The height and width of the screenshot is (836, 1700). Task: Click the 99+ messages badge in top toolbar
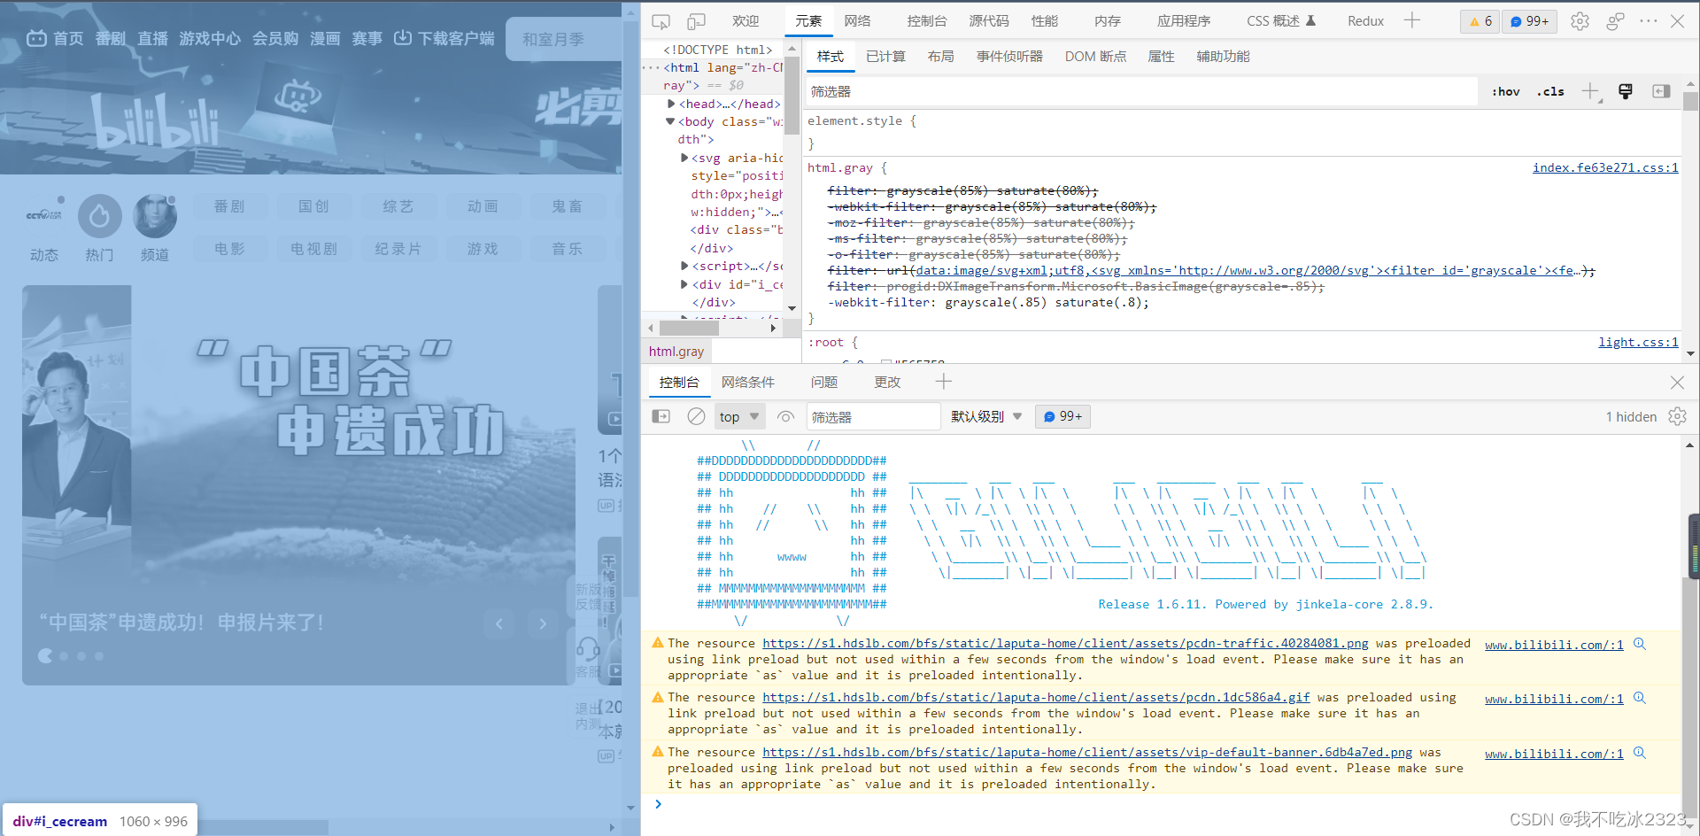1529,21
